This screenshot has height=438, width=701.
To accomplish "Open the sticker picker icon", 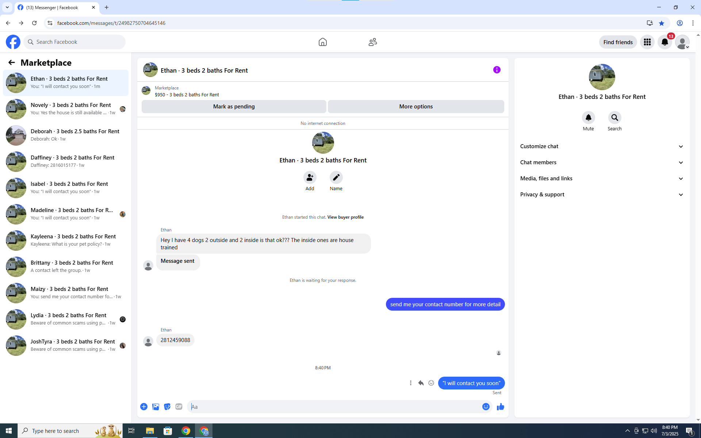I will (167, 407).
